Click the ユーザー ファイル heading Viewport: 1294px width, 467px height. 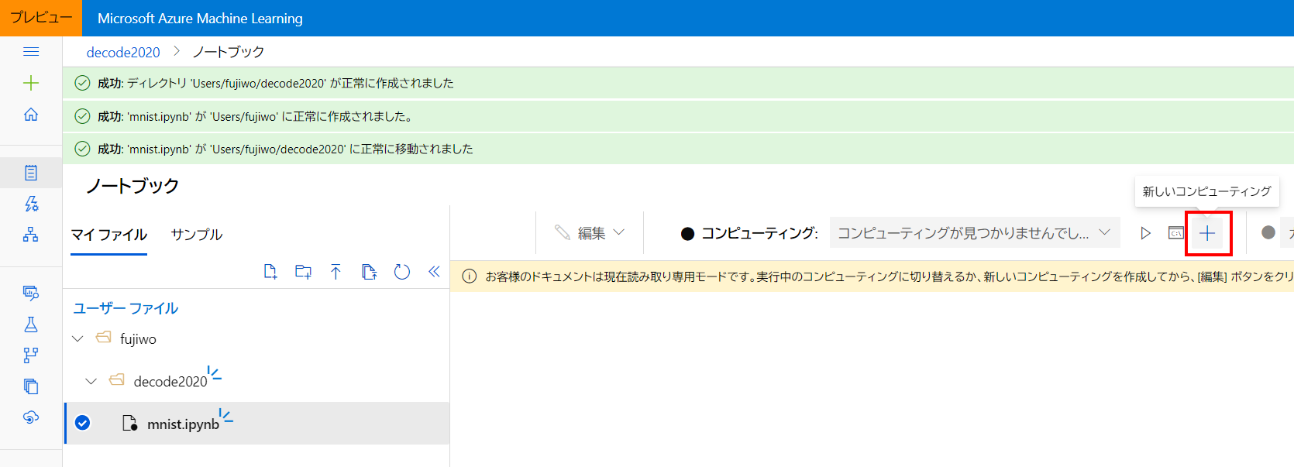pyautogui.click(x=126, y=308)
